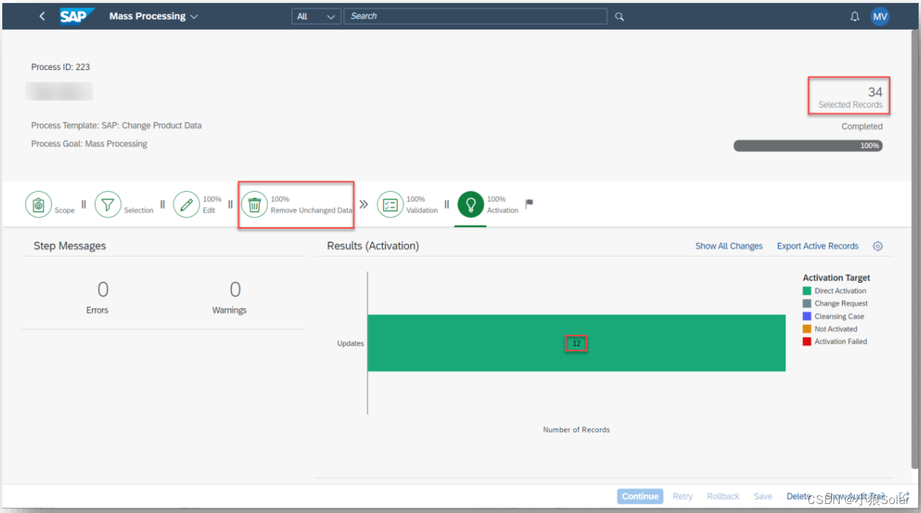Click the SAP logo
The height and width of the screenshot is (513, 921).
pyautogui.click(x=77, y=16)
